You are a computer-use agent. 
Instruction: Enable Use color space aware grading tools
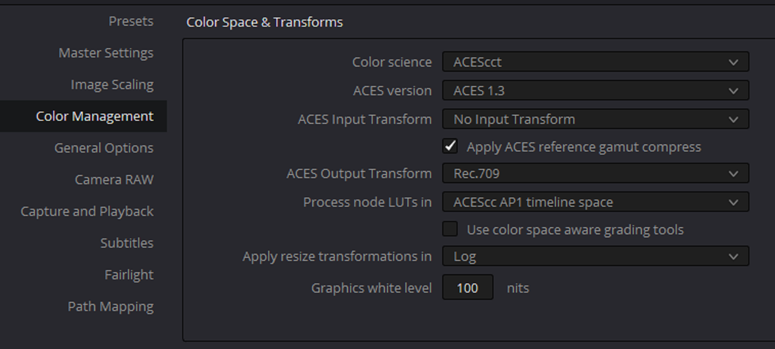click(x=450, y=229)
